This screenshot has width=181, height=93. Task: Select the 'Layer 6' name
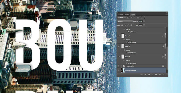[x=127, y=46]
